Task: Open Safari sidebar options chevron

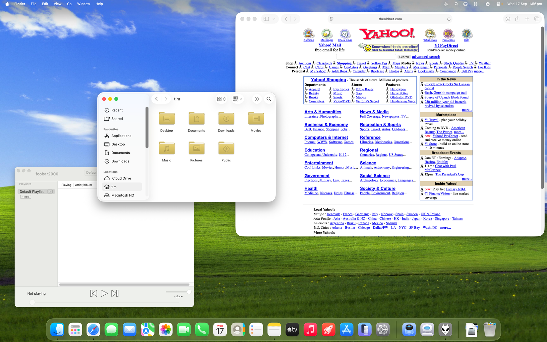Action: click(x=274, y=19)
